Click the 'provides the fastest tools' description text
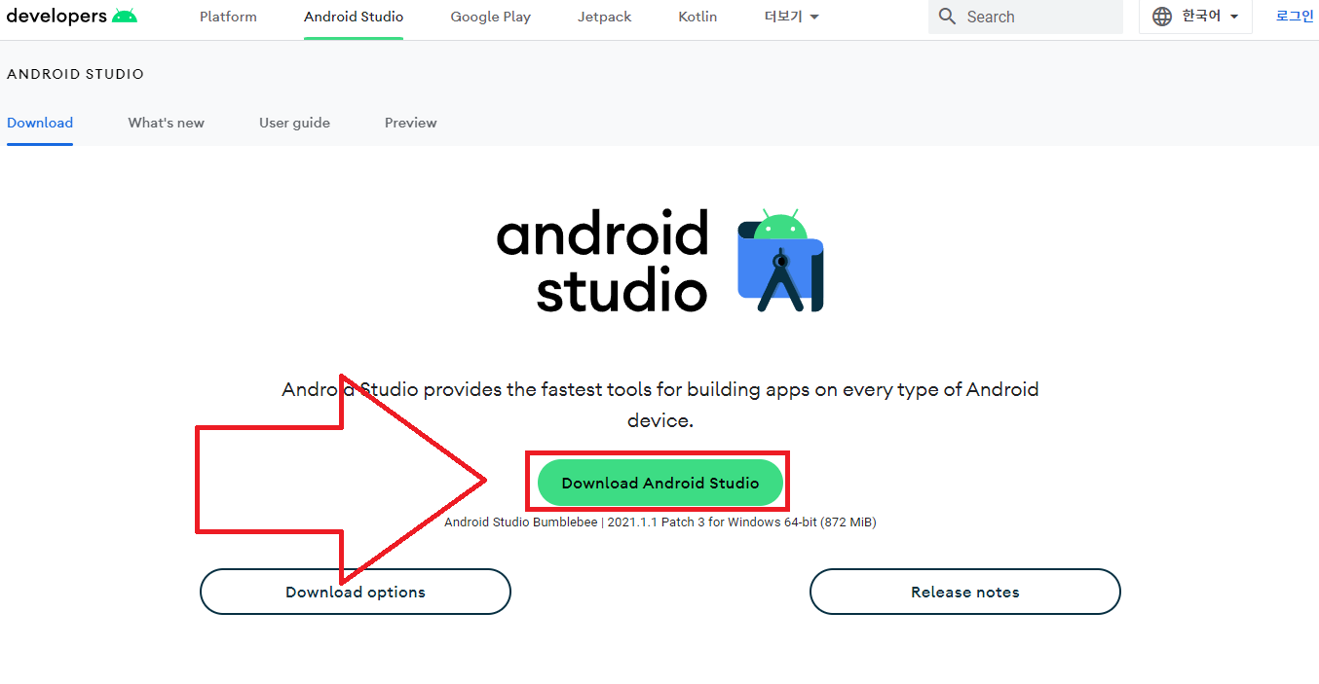The image size is (1319, 684). click(x=660, y=405)
